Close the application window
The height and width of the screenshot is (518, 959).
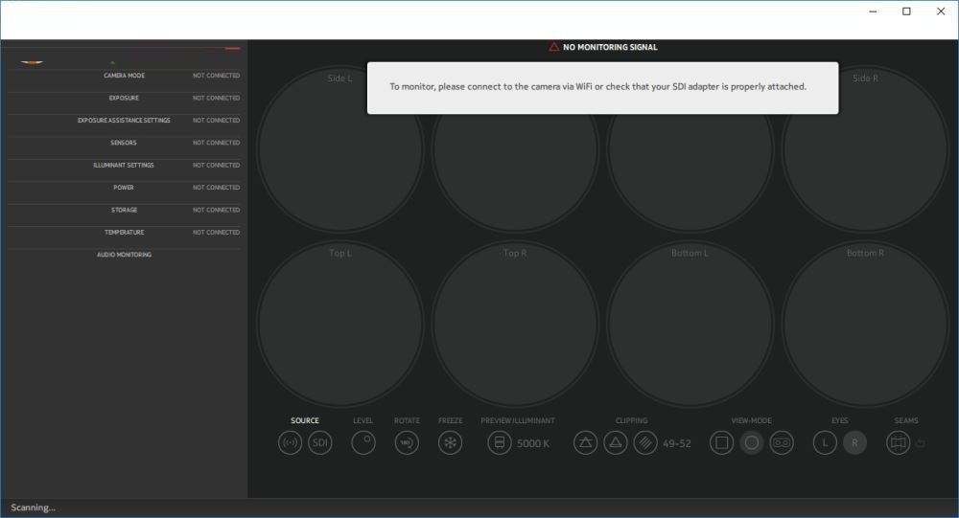[941, 11]
